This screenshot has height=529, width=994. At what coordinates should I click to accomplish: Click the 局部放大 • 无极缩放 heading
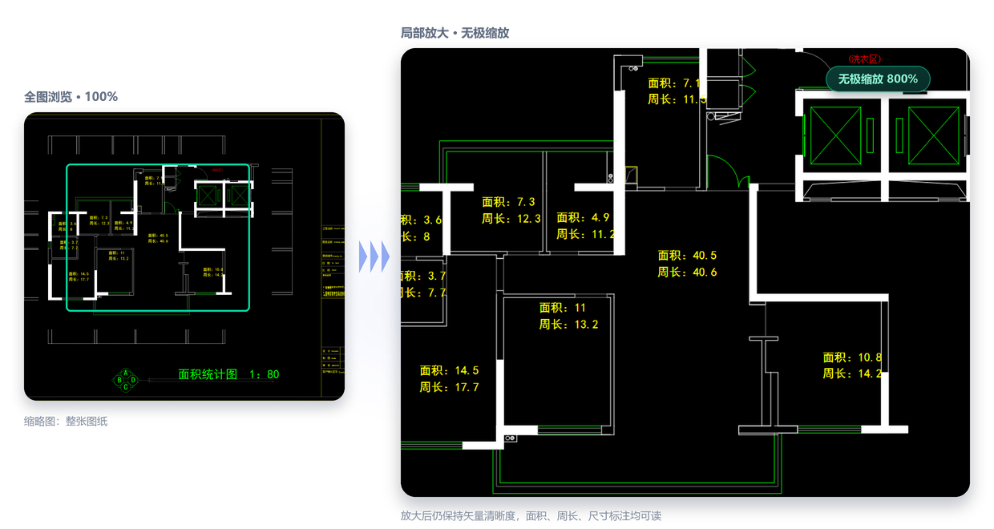tap(455, 33)
